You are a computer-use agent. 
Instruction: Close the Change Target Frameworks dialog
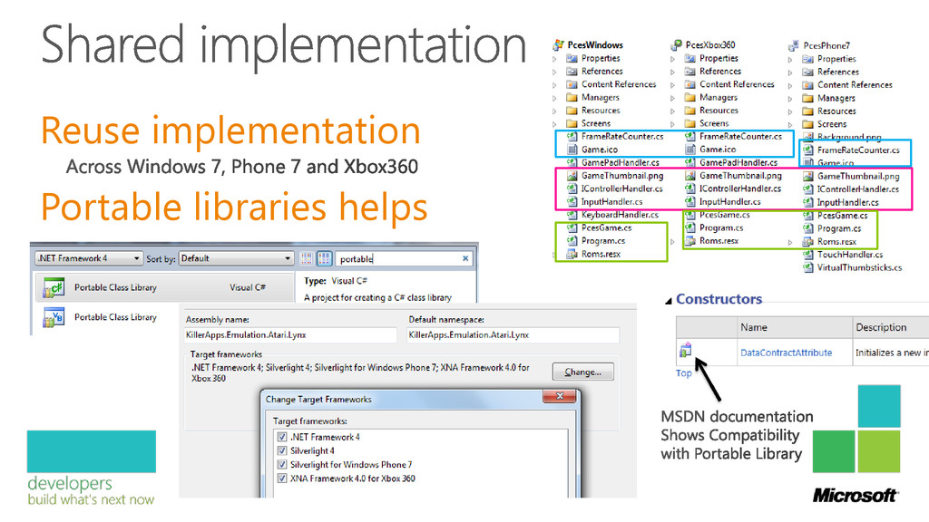point(559,397)
